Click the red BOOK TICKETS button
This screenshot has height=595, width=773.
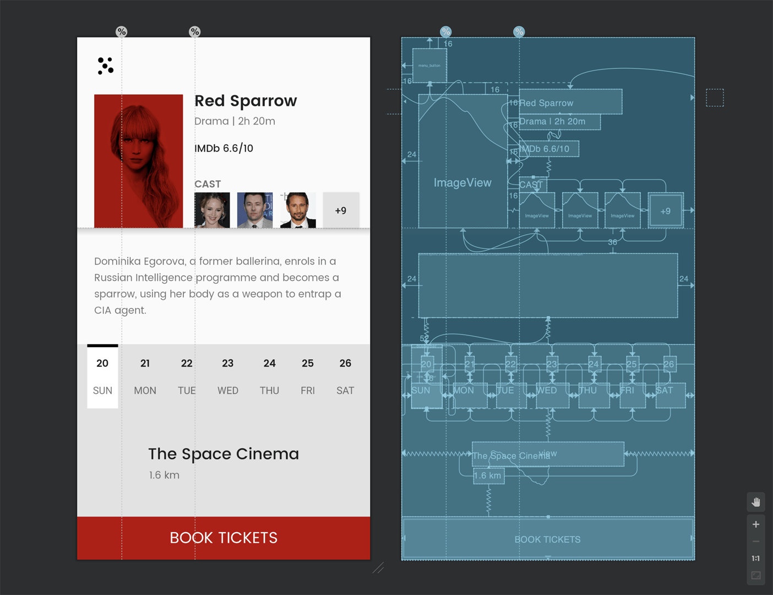tap(224, 538)
